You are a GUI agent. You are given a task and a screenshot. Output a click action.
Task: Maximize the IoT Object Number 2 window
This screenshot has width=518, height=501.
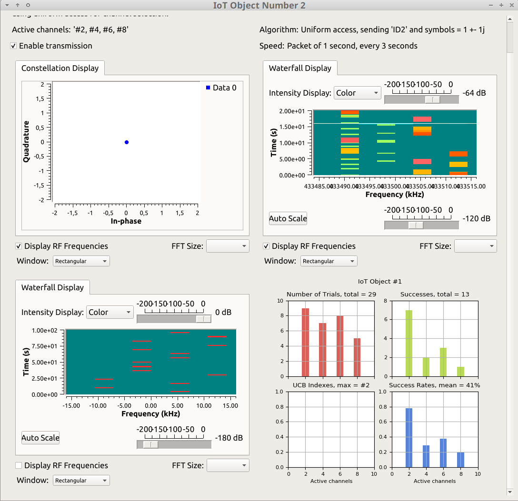501,5
